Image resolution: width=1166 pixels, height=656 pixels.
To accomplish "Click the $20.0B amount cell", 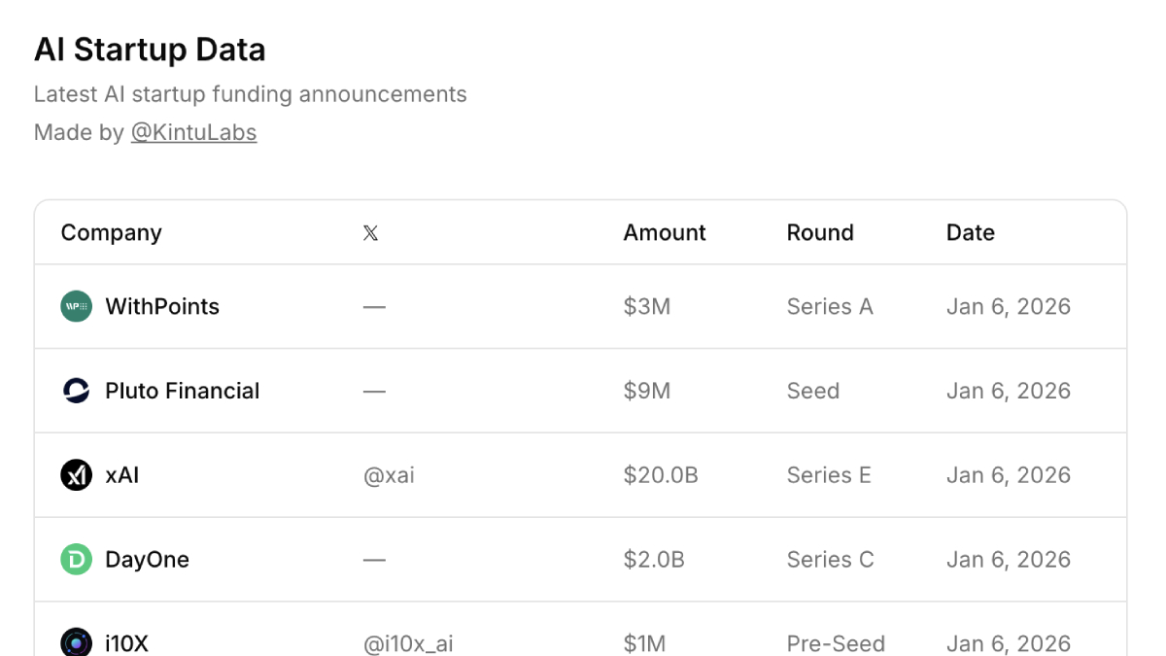I will 661,475.
